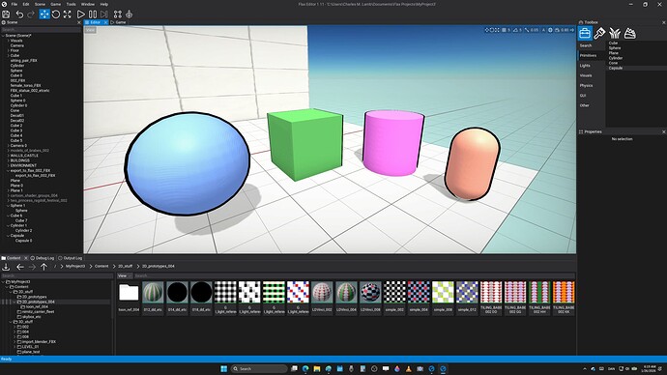
Task: Select the Translate gizmo tool
Action: pos(44,14)
